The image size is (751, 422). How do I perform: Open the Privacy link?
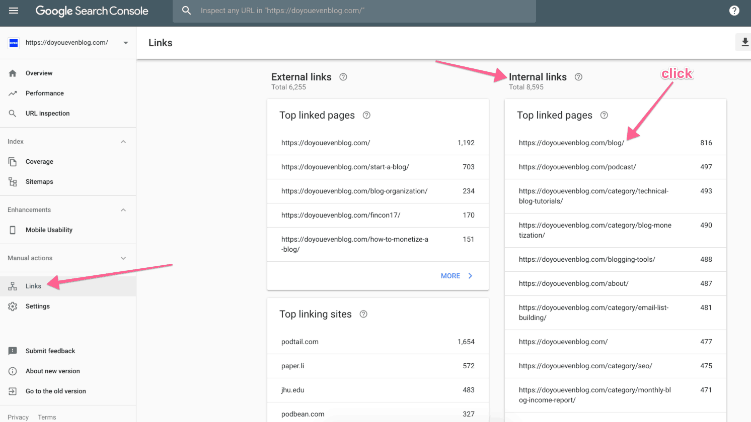point(18,417)
